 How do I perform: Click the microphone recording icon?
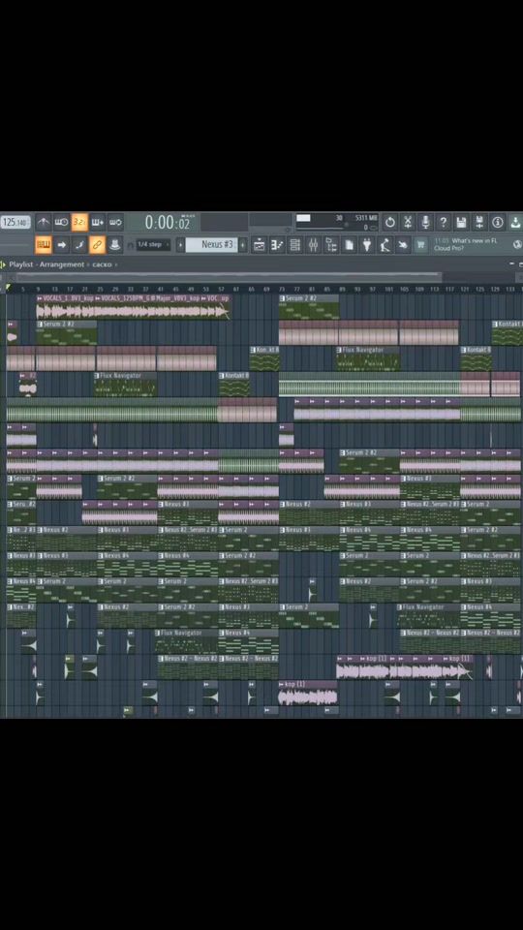point(425,223)
